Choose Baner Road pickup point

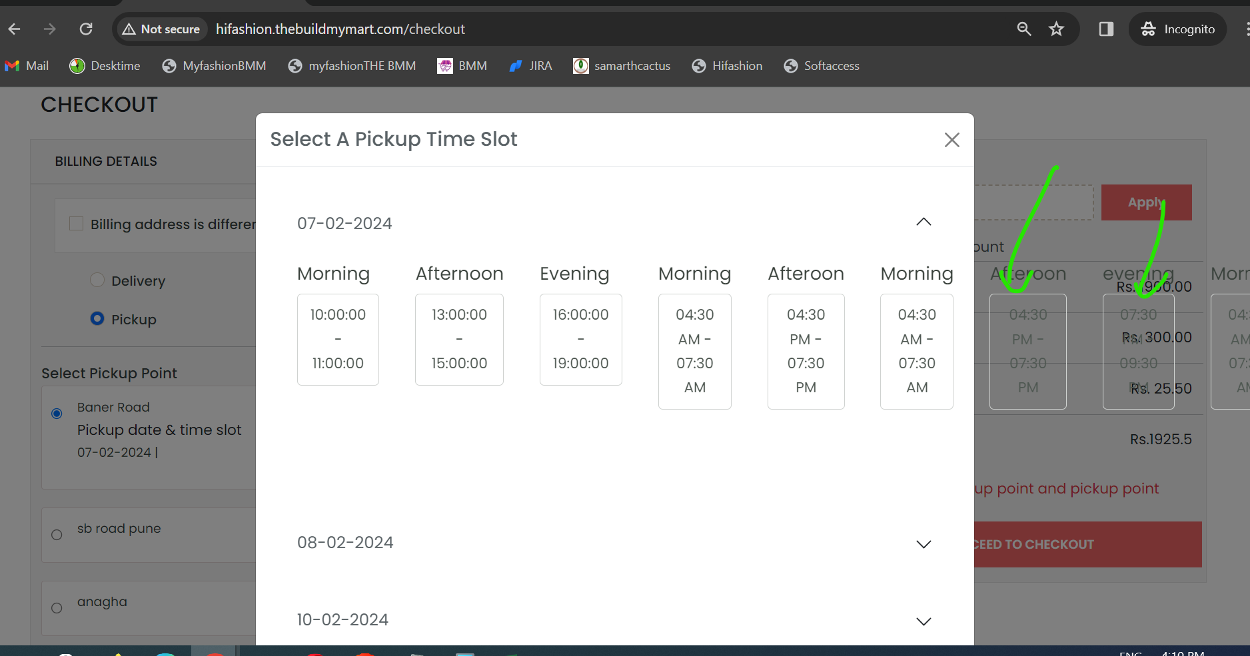[x=57, y=414]
